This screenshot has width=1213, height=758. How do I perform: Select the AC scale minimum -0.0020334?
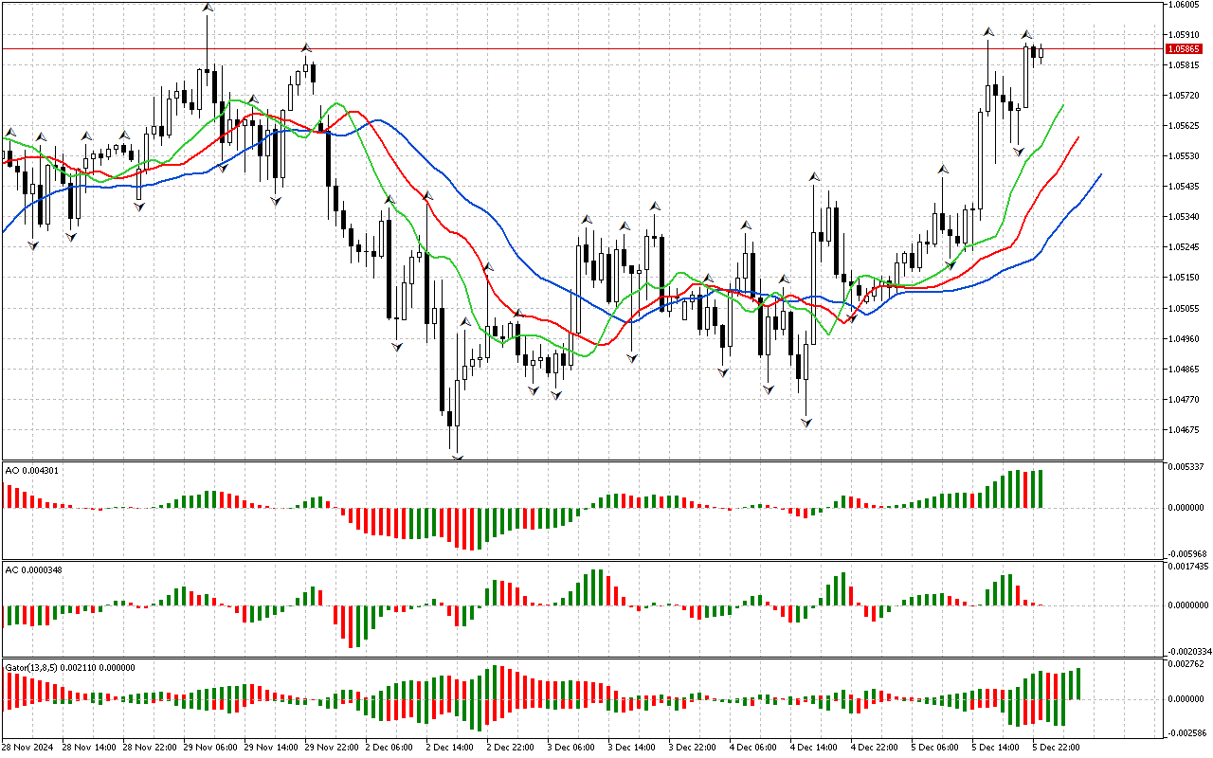(x=1190, y=652)
